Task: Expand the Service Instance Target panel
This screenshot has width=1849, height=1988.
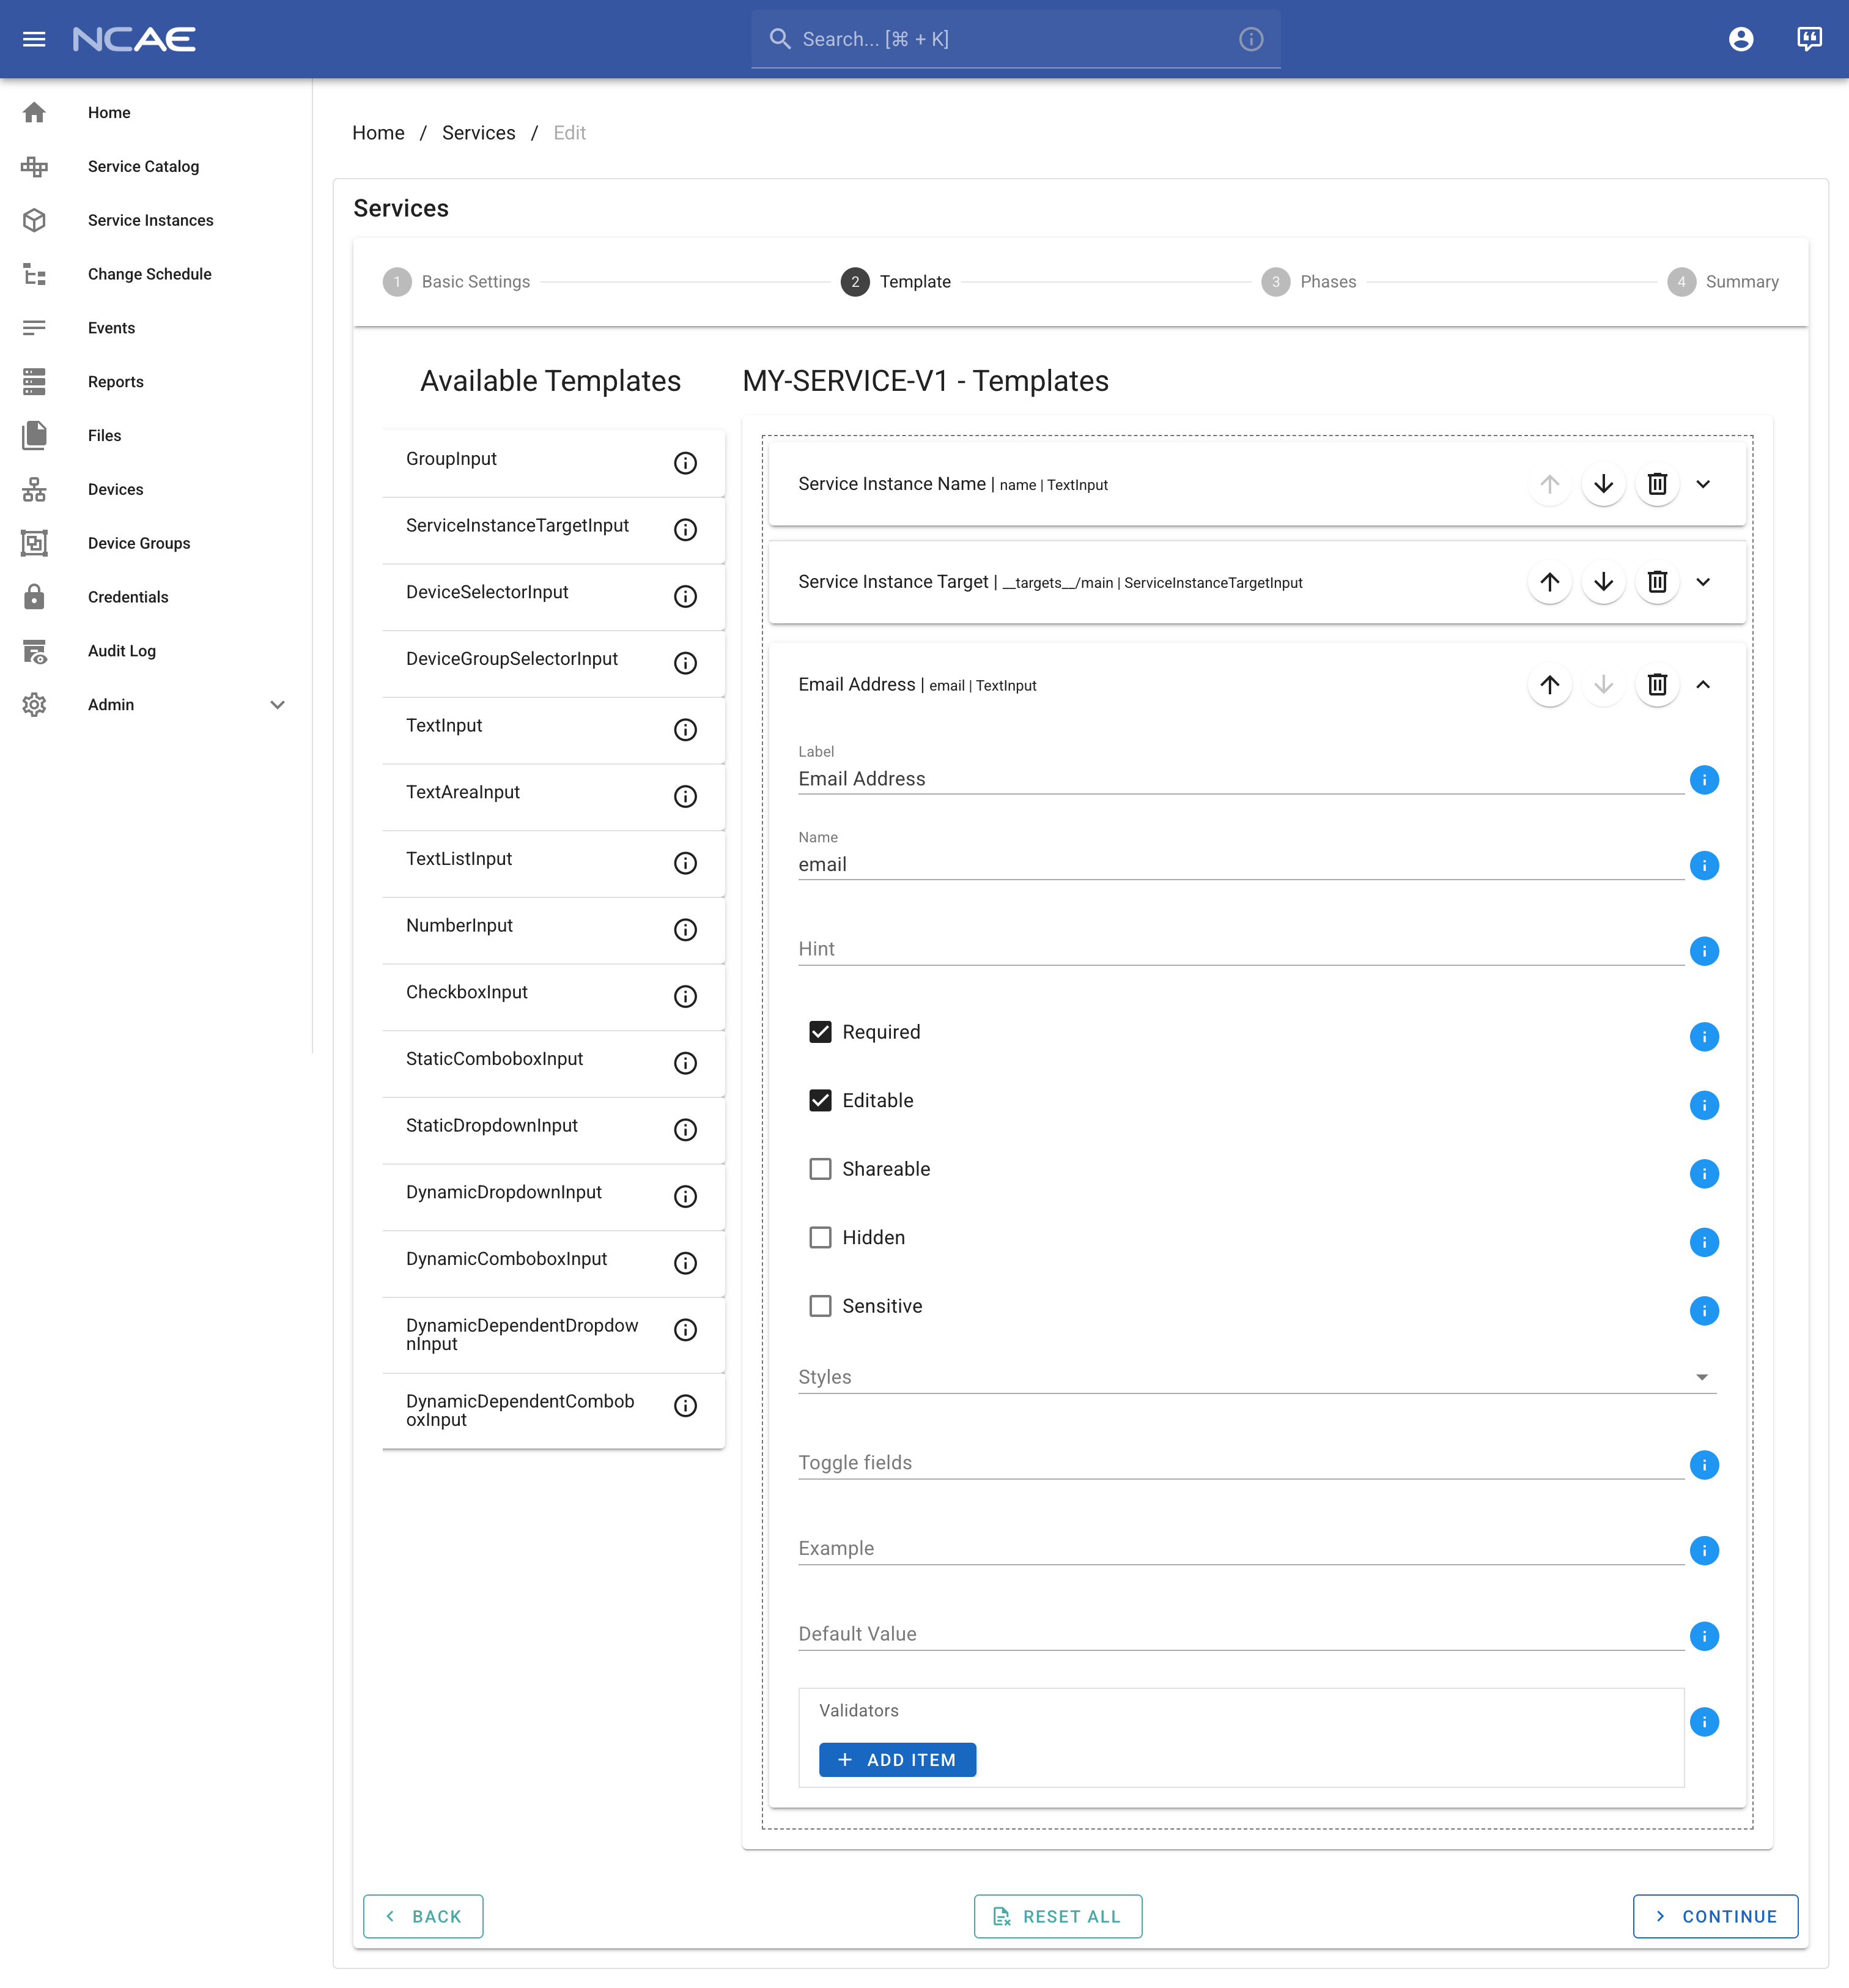Action: pyautogui.click(x=1703, y=582)
